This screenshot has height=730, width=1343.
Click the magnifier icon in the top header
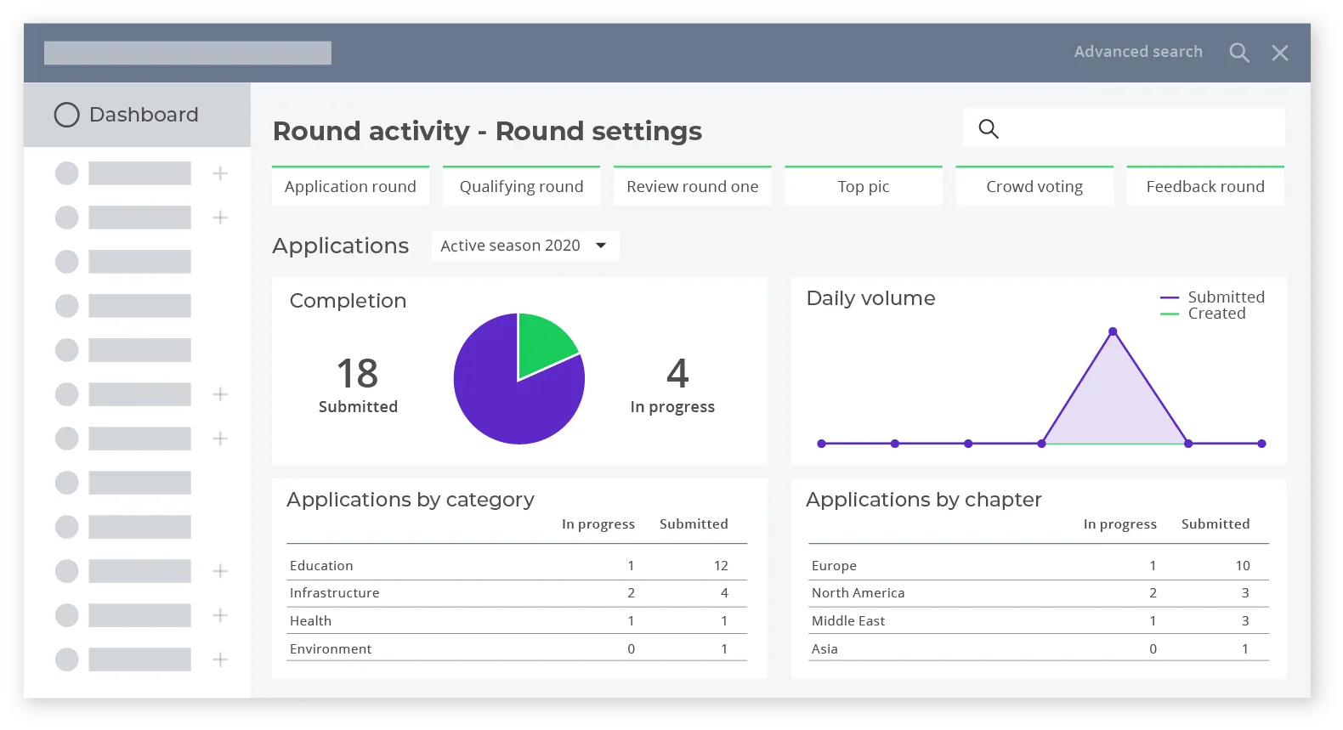[1239, 53]
